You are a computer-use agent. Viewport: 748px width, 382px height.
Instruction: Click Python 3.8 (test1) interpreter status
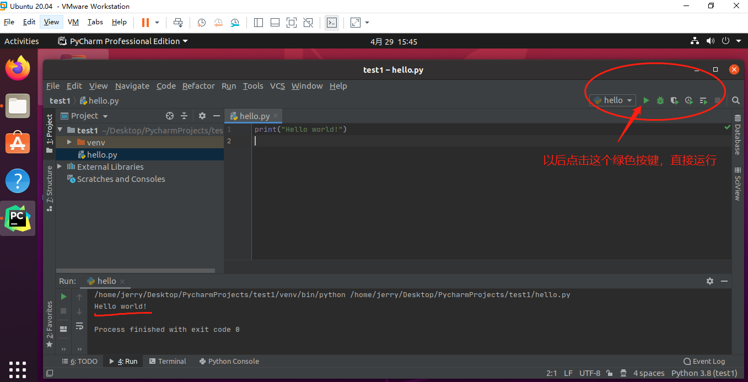[x=704, y=373]
